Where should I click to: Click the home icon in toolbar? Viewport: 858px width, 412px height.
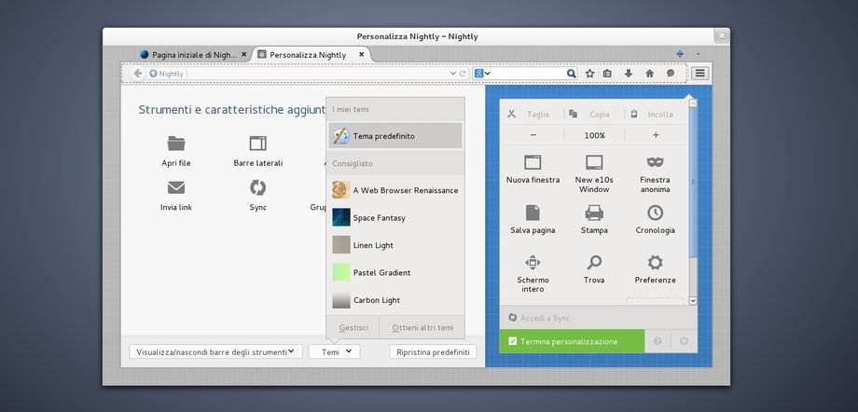coord(649,74)
